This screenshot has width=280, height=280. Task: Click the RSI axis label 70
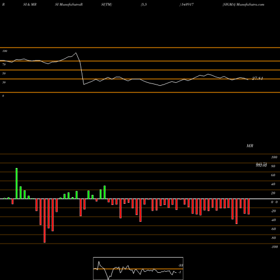pos(4,64)
